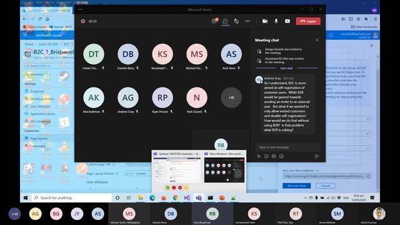Open the emoji picker in chat
This screenshot has height=225, width=400.
click(x=266, y=156)
